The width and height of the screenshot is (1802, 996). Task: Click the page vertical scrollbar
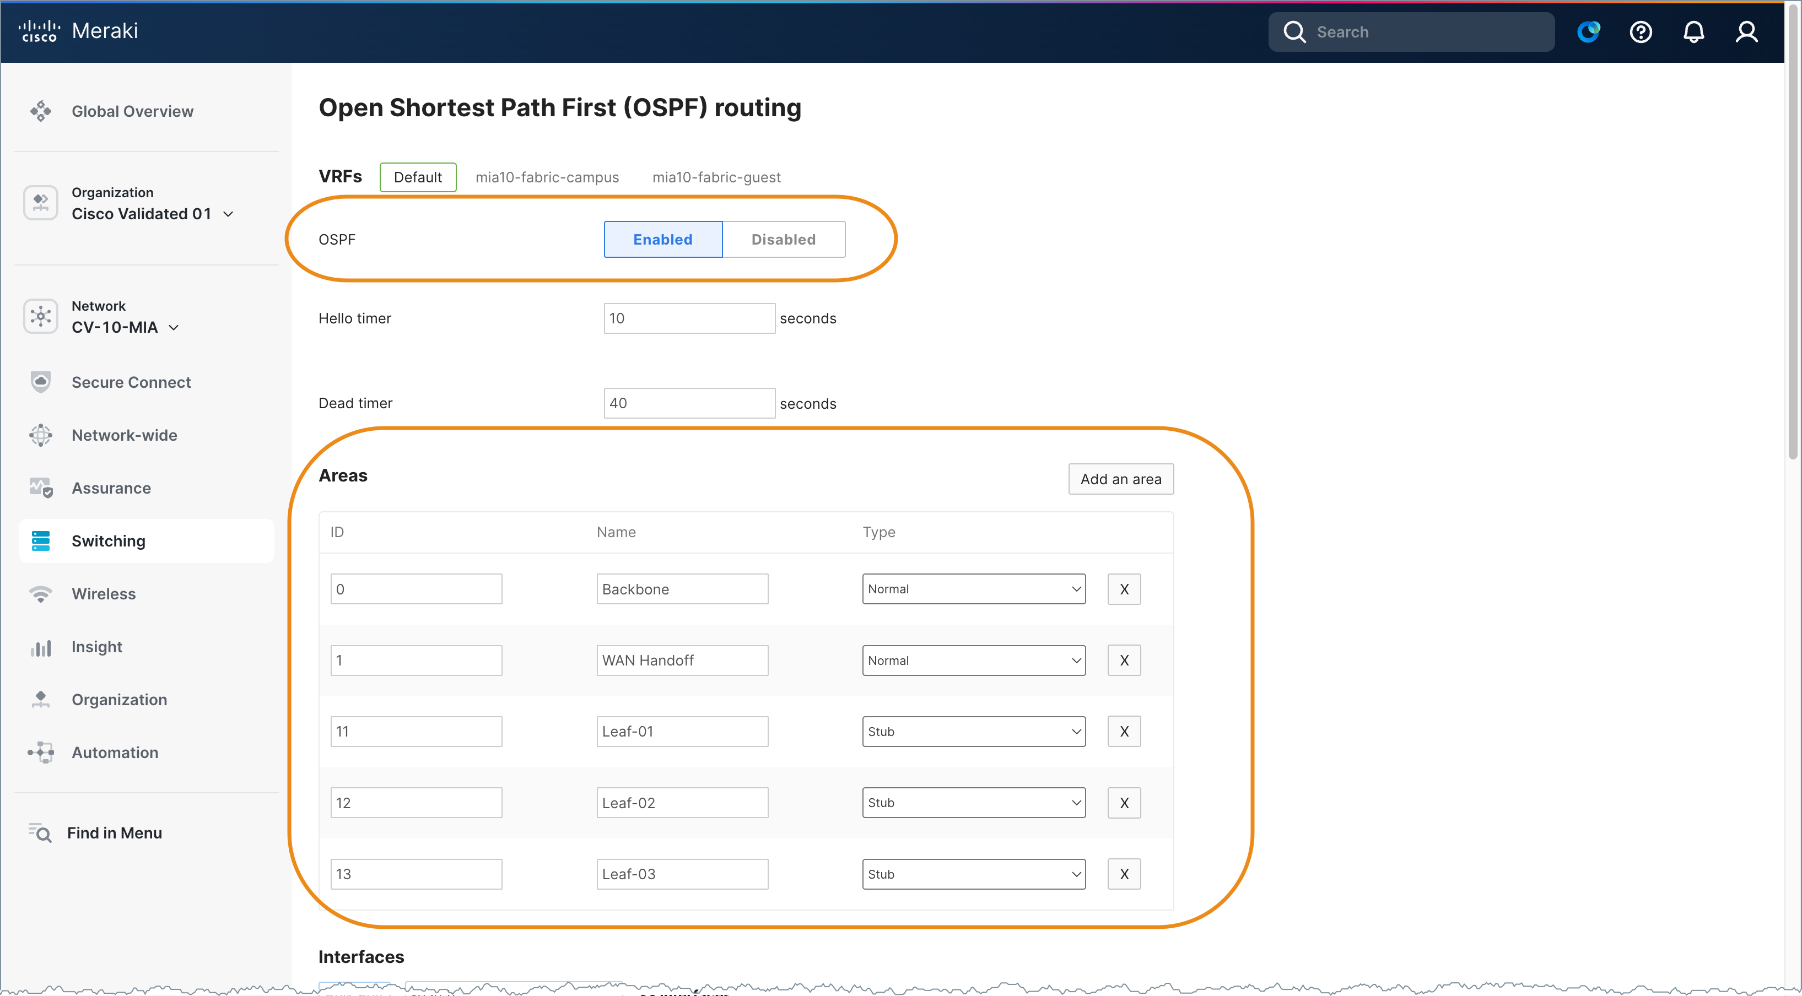tap(1793, 231)
